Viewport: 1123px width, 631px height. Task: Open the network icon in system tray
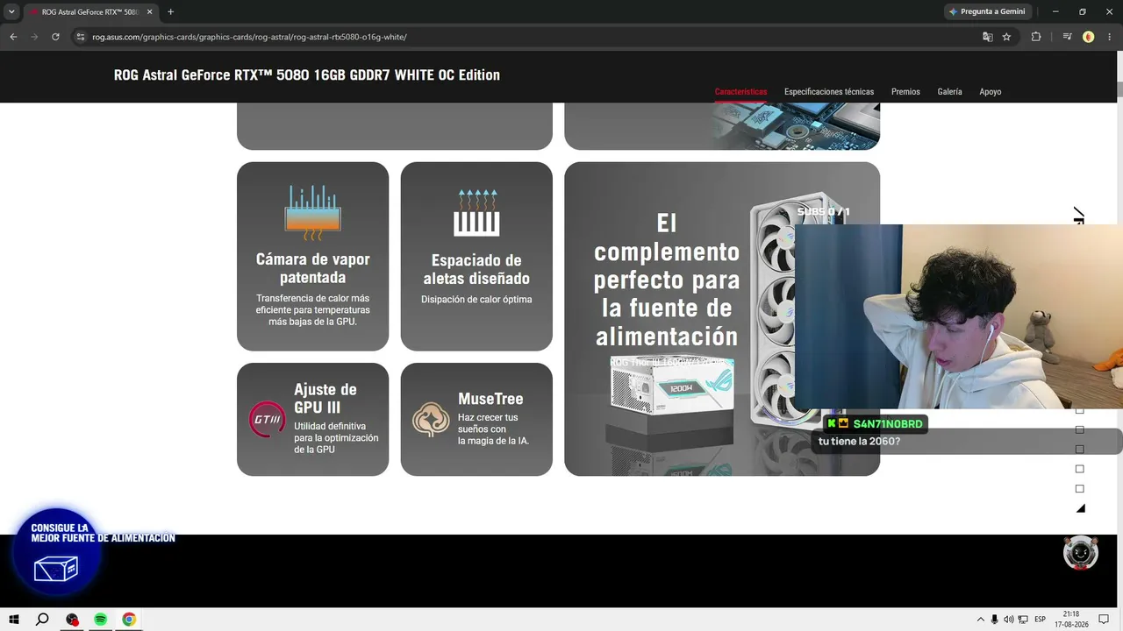(x=1022, y=620)
